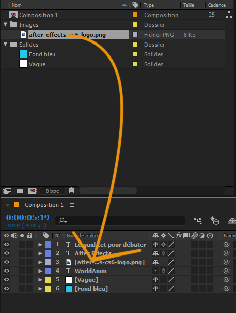Create a new composition from footer icon

33,191
